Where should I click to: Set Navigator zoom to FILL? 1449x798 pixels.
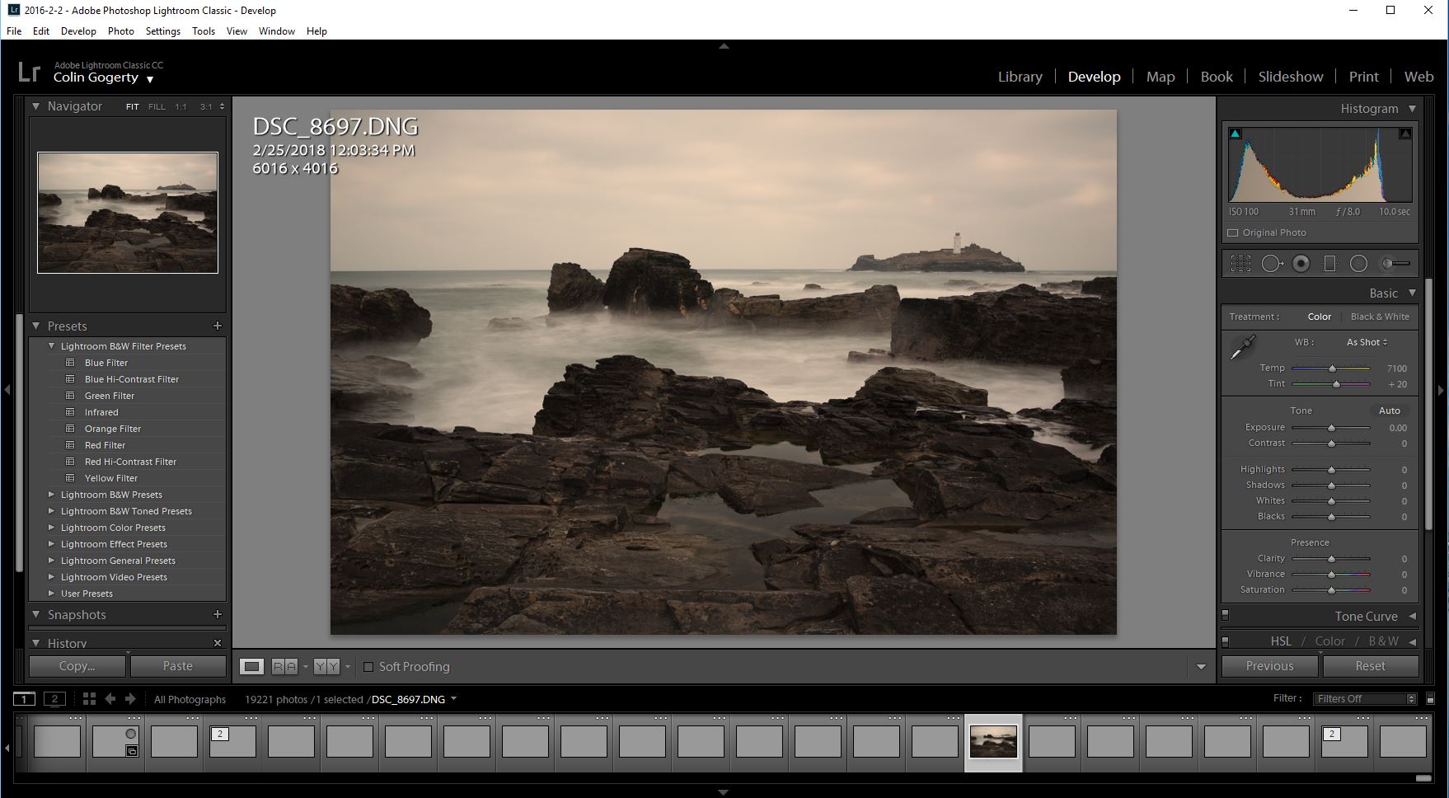(157, 106)
